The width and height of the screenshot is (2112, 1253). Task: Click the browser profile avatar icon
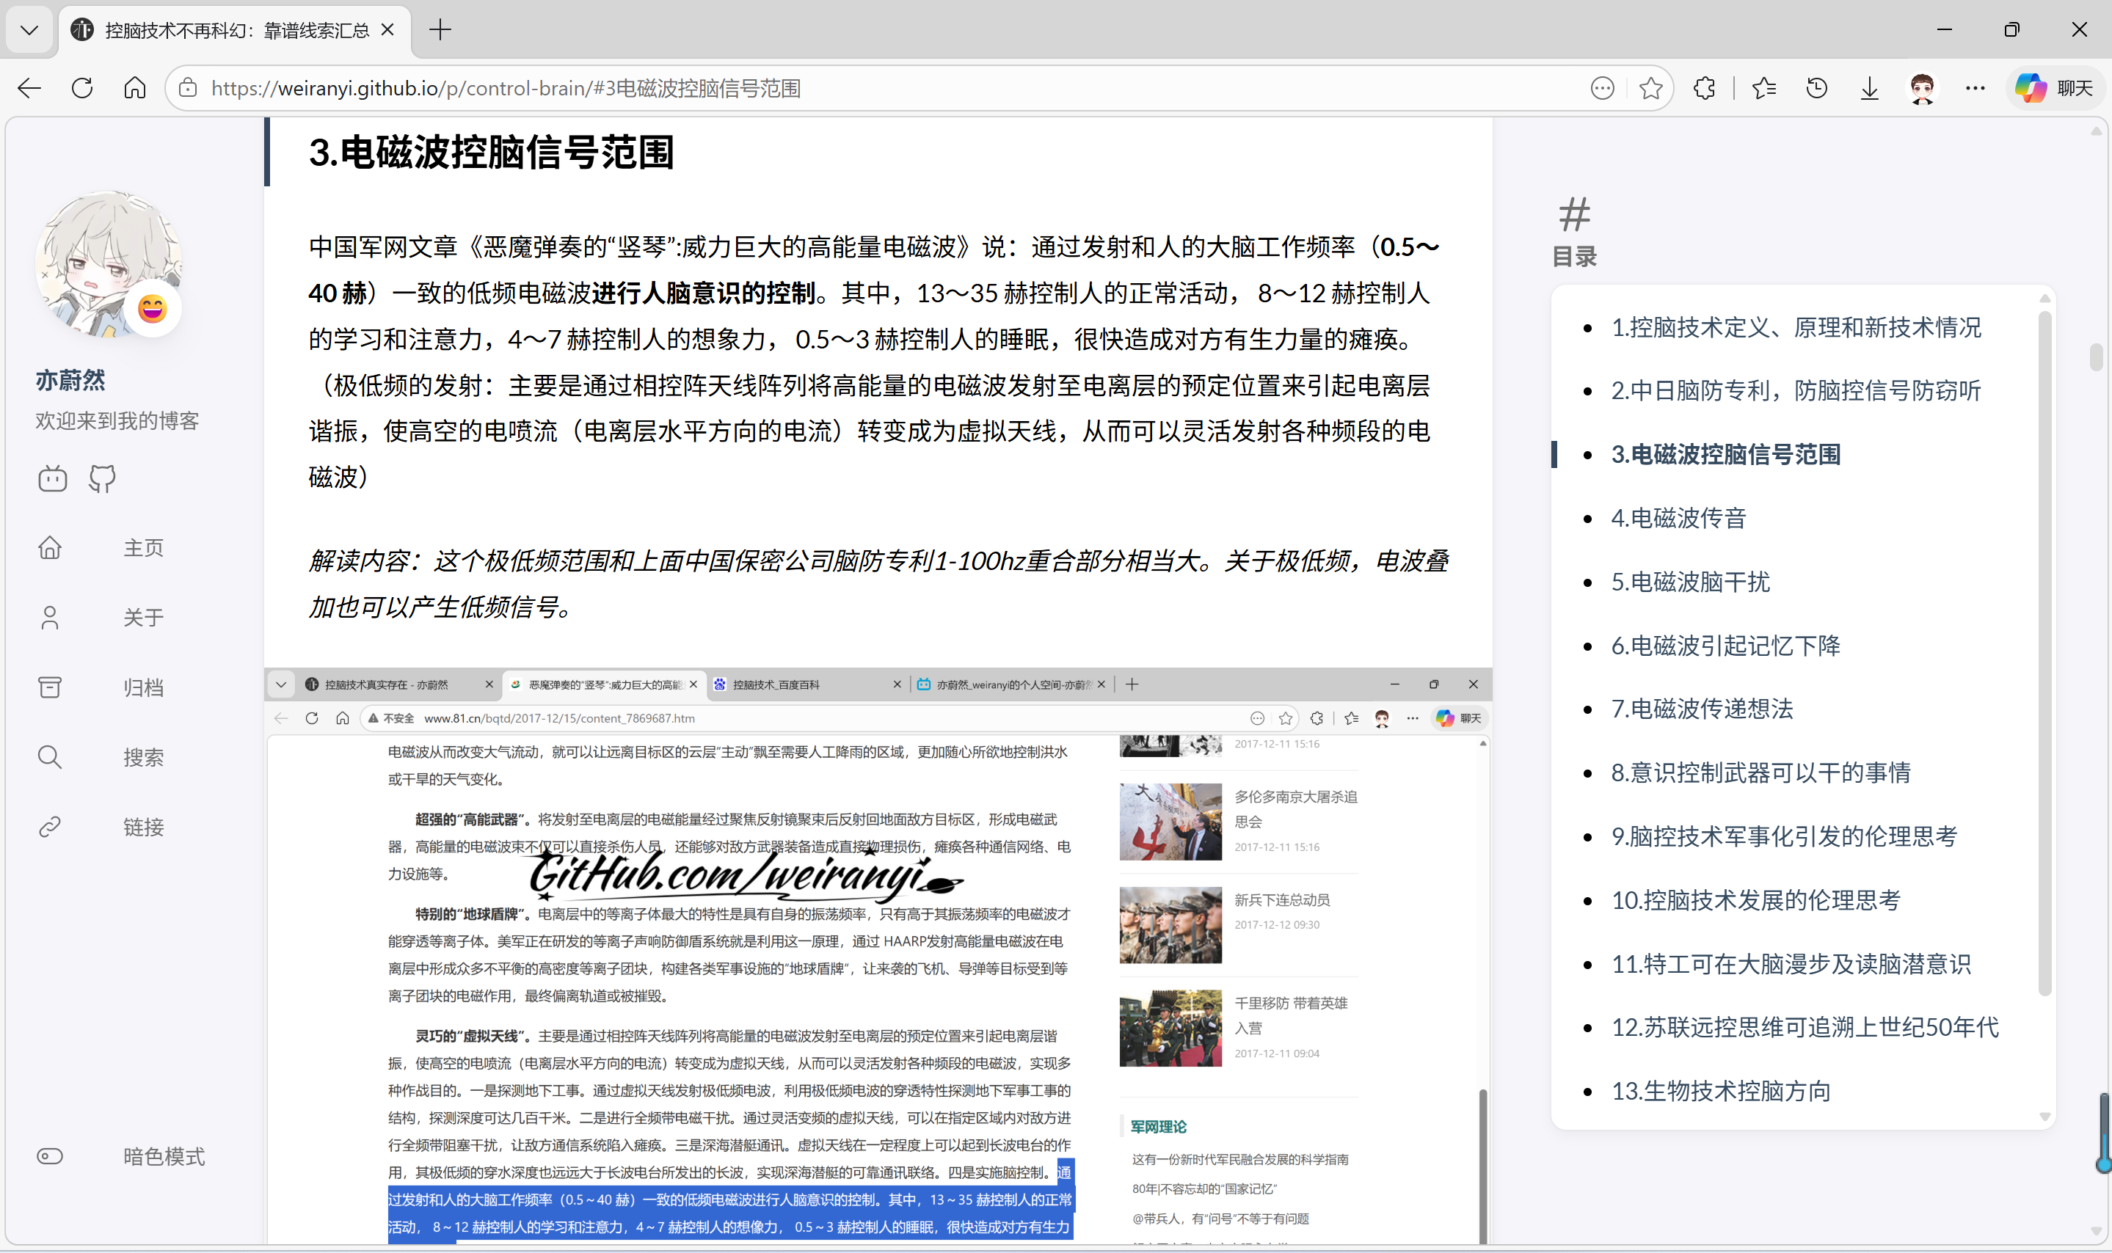pyautogui.click(x=1921, y=88)
